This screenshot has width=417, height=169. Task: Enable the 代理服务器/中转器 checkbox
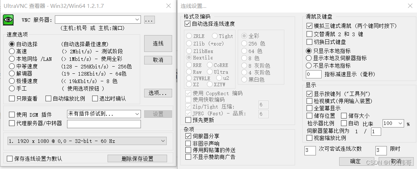12,123
